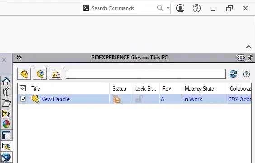This screenshot has height=163, width=255.
Task: Click the save status icon for New Handle
Action: tap(117, 99)
